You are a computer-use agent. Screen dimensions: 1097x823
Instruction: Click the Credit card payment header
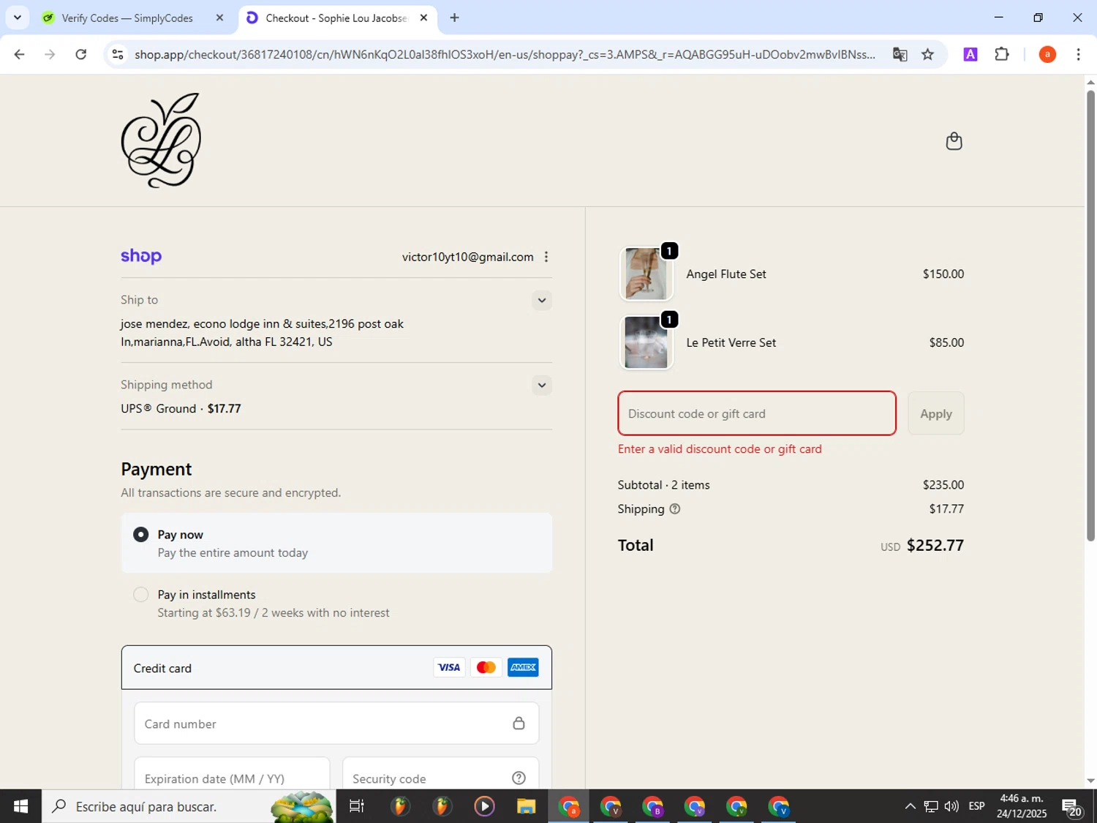pyautogui.click(x=336, y=667)
